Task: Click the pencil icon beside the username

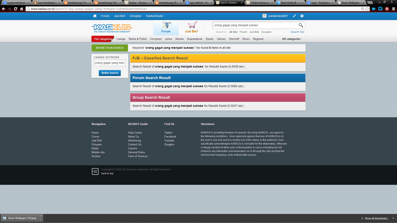Action: click(294, 16)
